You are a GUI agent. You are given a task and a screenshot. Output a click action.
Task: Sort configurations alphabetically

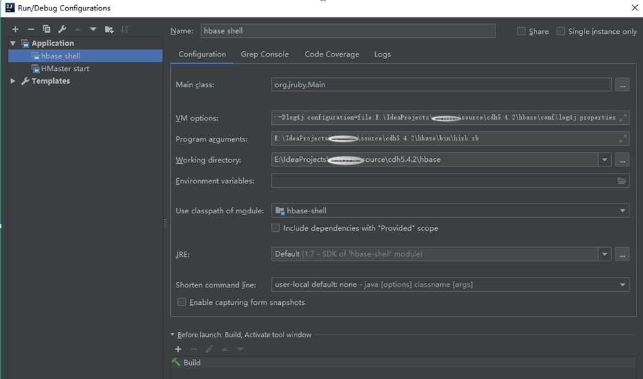[x=124, y=29]
